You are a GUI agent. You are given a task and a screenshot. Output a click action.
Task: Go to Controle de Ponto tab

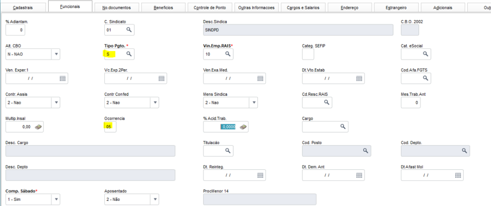210,8
